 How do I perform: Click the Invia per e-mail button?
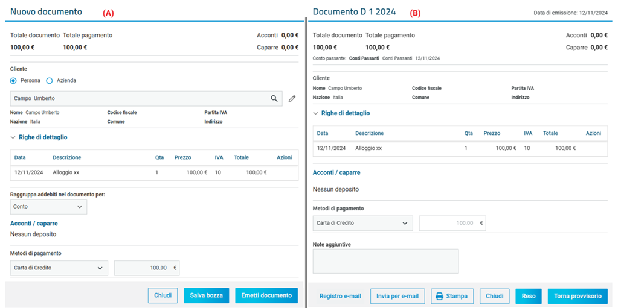[x=397, y=296]
